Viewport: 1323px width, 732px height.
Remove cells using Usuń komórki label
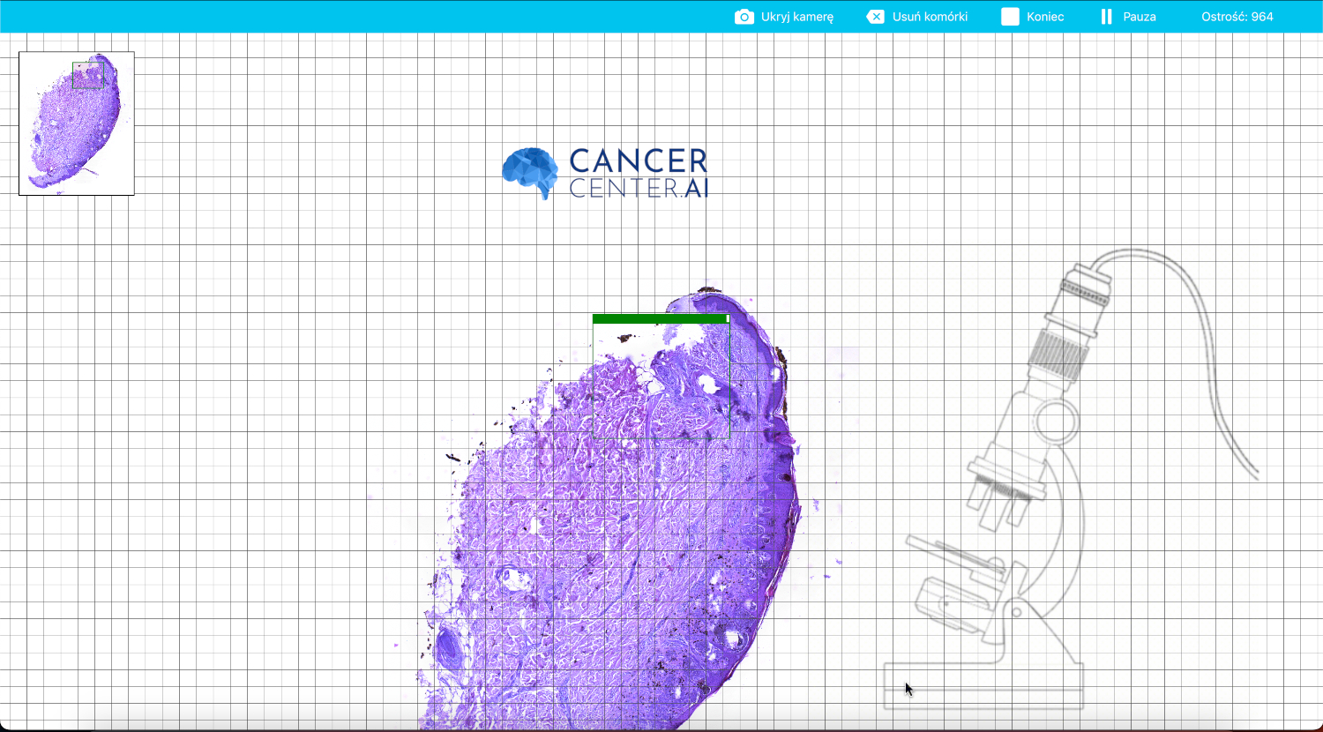(x=930, y=17)
